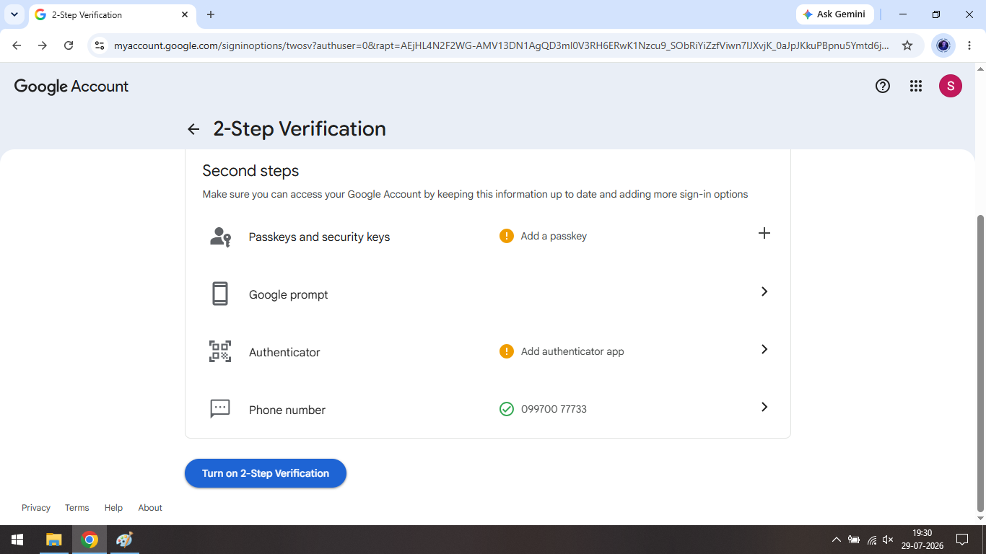Click the Google prompt phone icon
This screenshot has height=554, width=986.
click(220, 294)
